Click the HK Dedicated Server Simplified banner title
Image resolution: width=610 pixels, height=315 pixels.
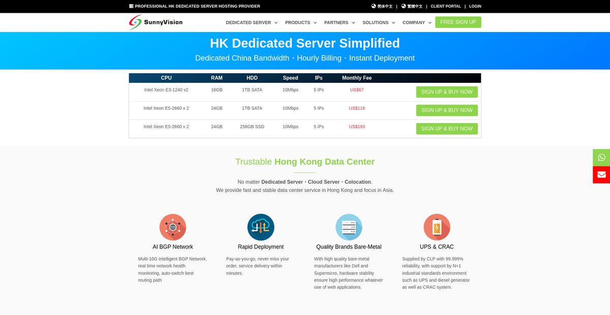(305, 43)
